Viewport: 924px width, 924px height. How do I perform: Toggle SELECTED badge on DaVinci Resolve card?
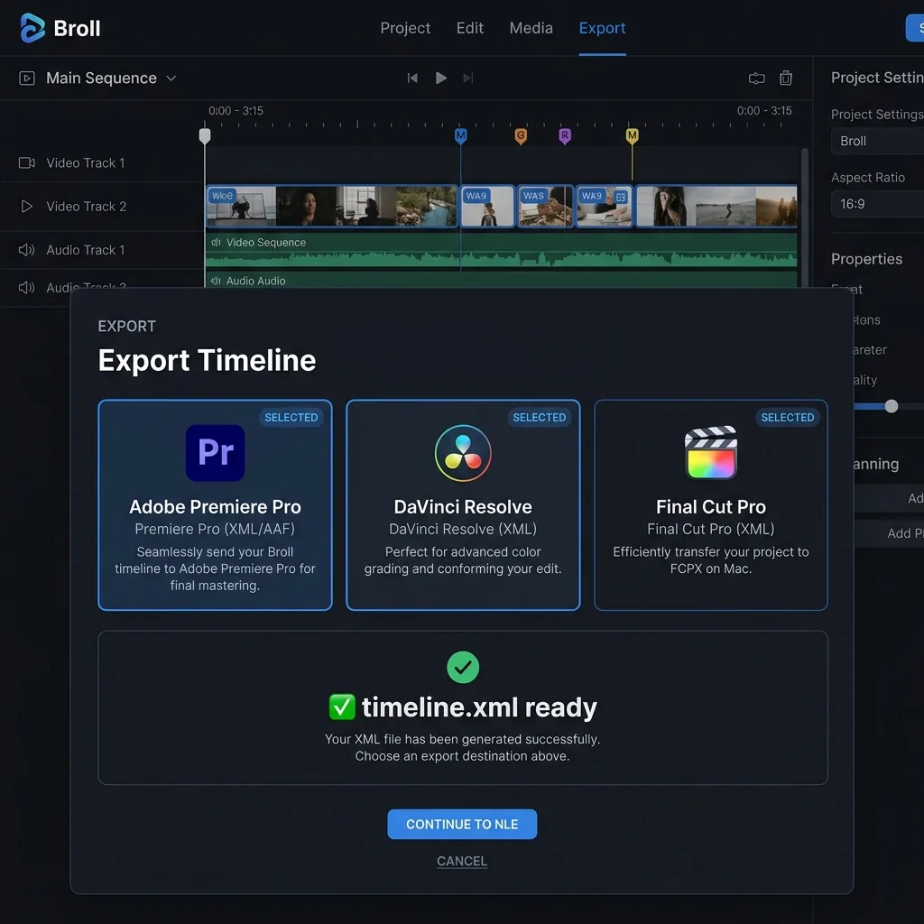click(x=540, y=417)
